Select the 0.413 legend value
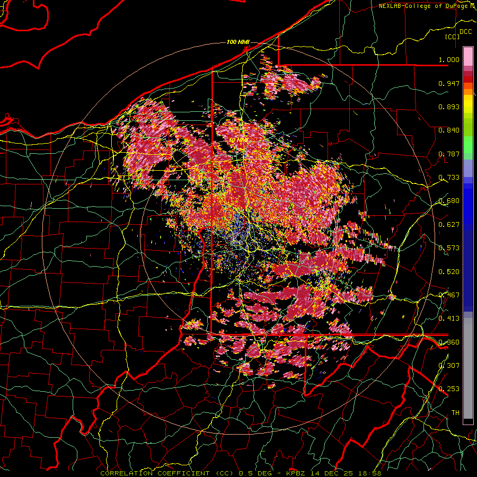The image size is (477, 477). [449, 319]
